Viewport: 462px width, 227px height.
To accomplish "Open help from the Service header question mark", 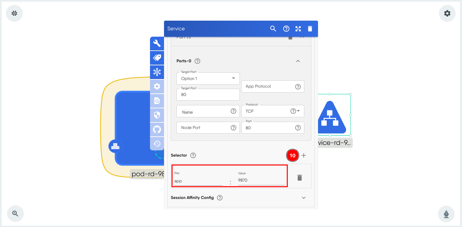I will tap(286, 29).
